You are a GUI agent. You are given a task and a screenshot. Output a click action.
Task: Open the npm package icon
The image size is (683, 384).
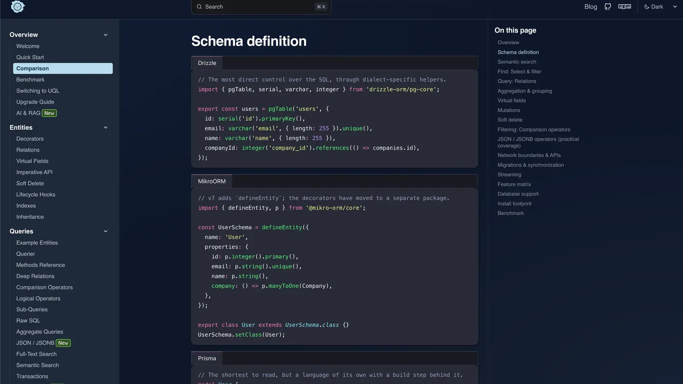pyautogui.click(x=625, y=7)
